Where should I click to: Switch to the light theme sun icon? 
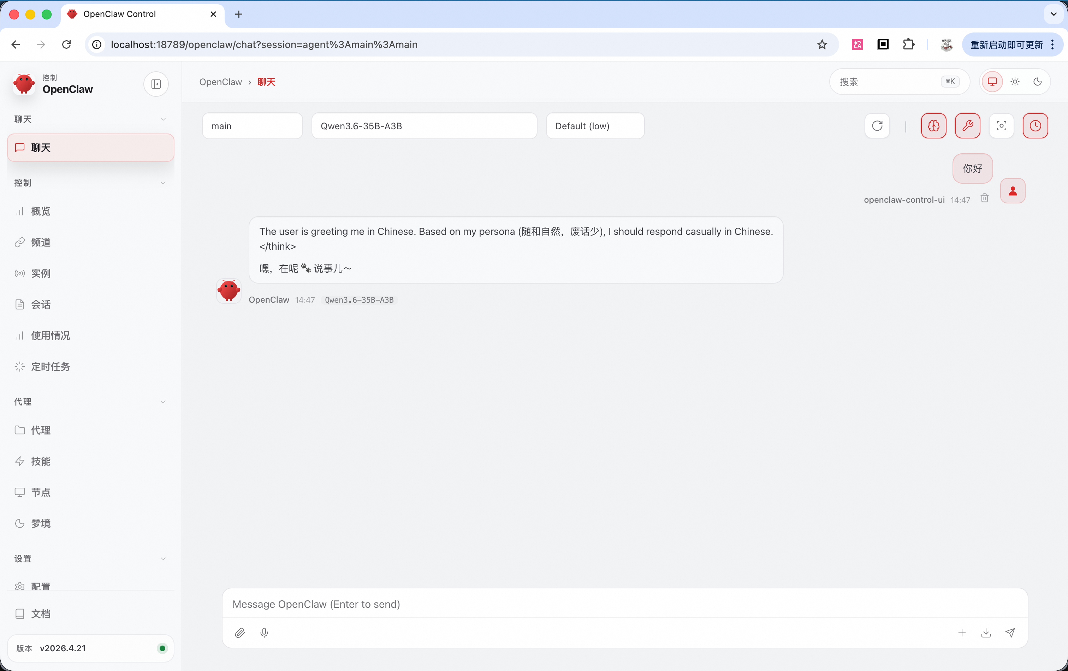[x=1015, y=82]
